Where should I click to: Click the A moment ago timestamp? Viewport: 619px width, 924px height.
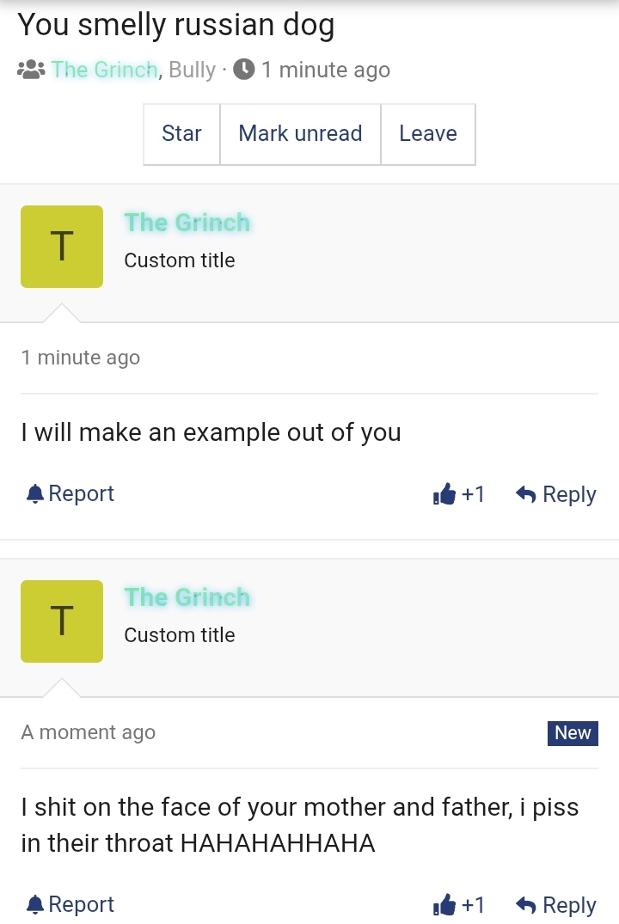point(89,732)
